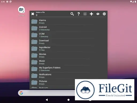Screen dimensions: 137x103
Task: Switch to grid view with the tiles icon
Action: [85, 14]
